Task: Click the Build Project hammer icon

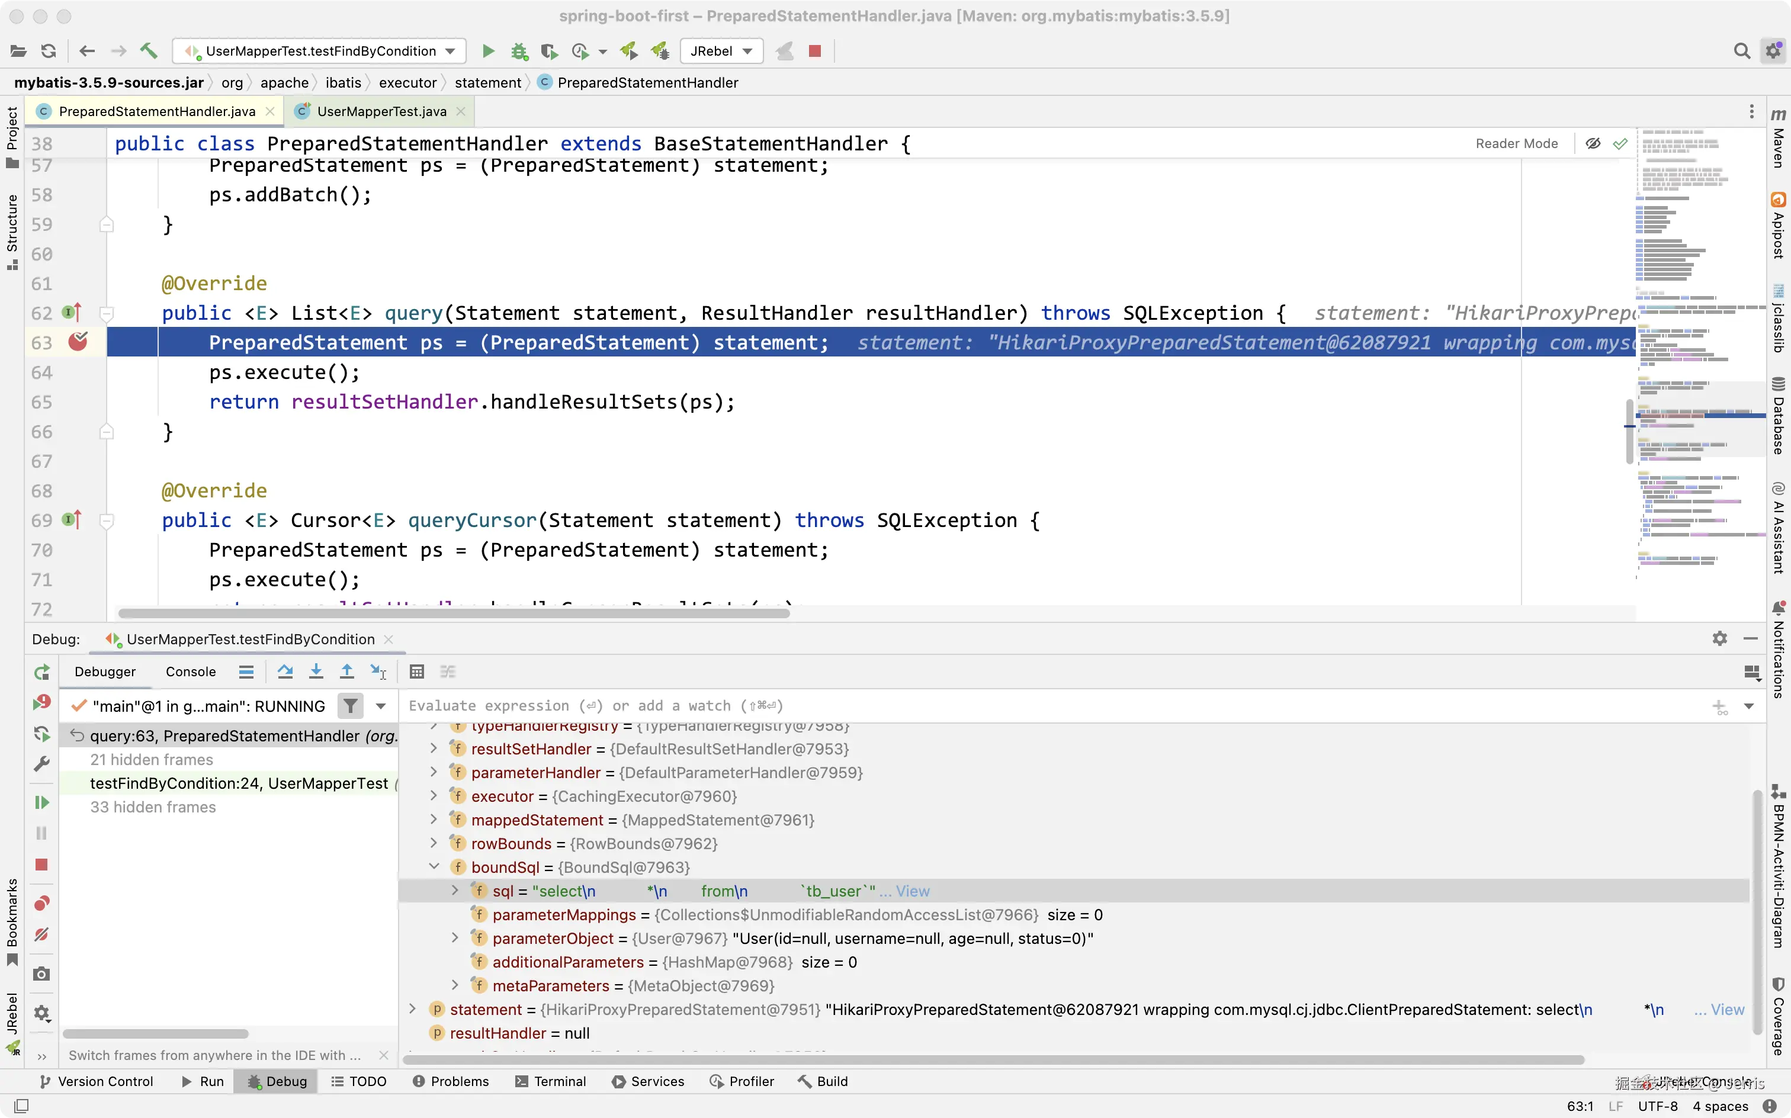Action: coord(149,50)
